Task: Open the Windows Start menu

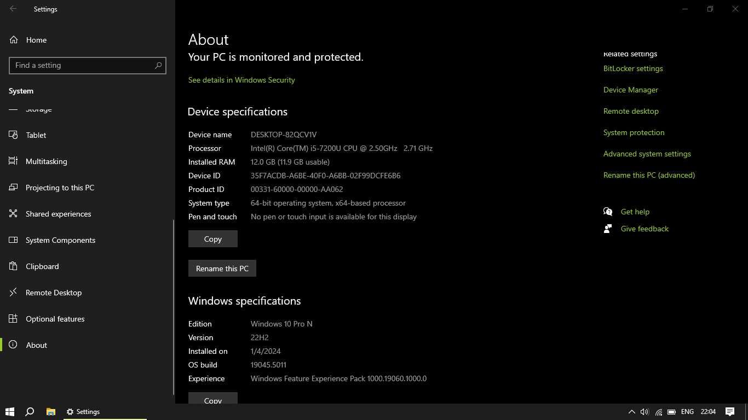Action: pyautogui.click(x=10, y=412)
